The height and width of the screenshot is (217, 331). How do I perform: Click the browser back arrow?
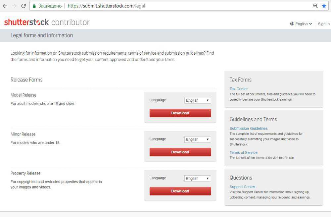click(x=5, y=6)
